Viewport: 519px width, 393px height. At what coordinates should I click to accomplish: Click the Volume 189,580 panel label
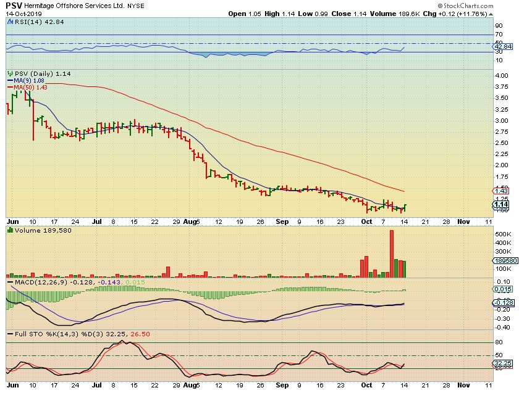click(43, 230)
